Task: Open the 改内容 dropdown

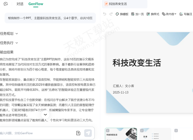Action: (x=169, y=14)
